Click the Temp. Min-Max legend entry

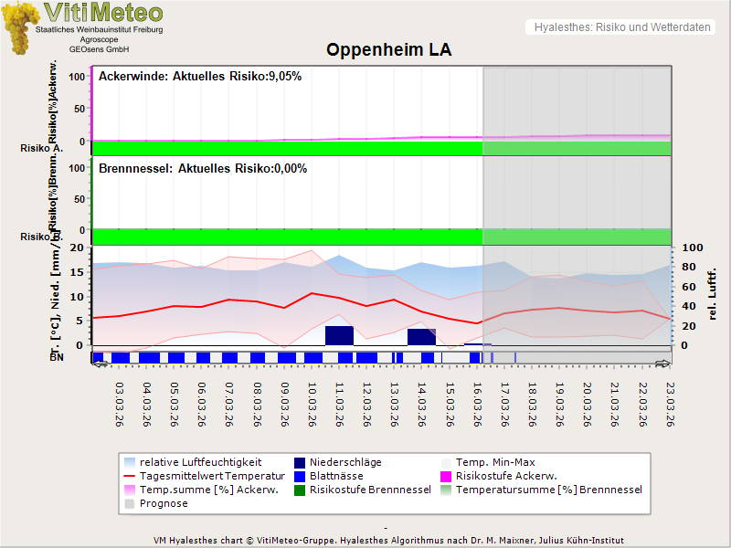[x=498, y=462]
